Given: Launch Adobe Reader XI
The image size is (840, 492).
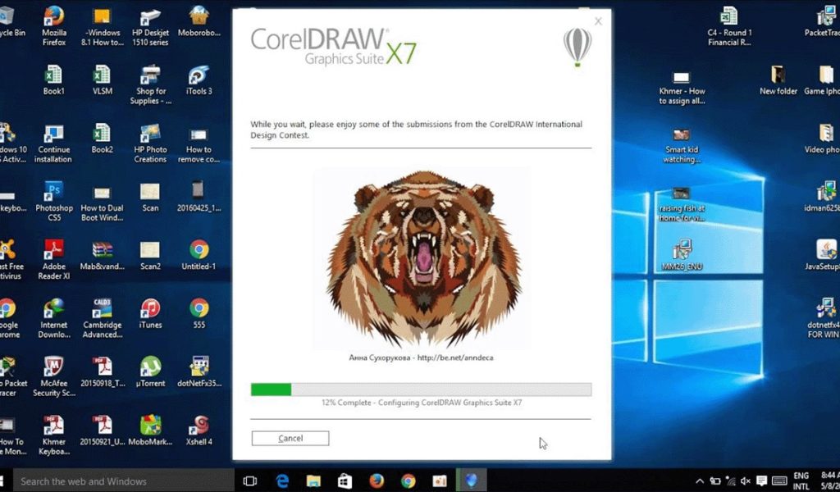Looking at the screenshot, I should (x=53, y=260).
